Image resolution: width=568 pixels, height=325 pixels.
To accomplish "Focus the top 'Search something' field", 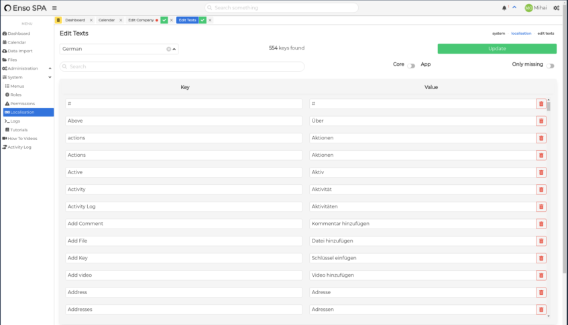I will tap(282, 8).
